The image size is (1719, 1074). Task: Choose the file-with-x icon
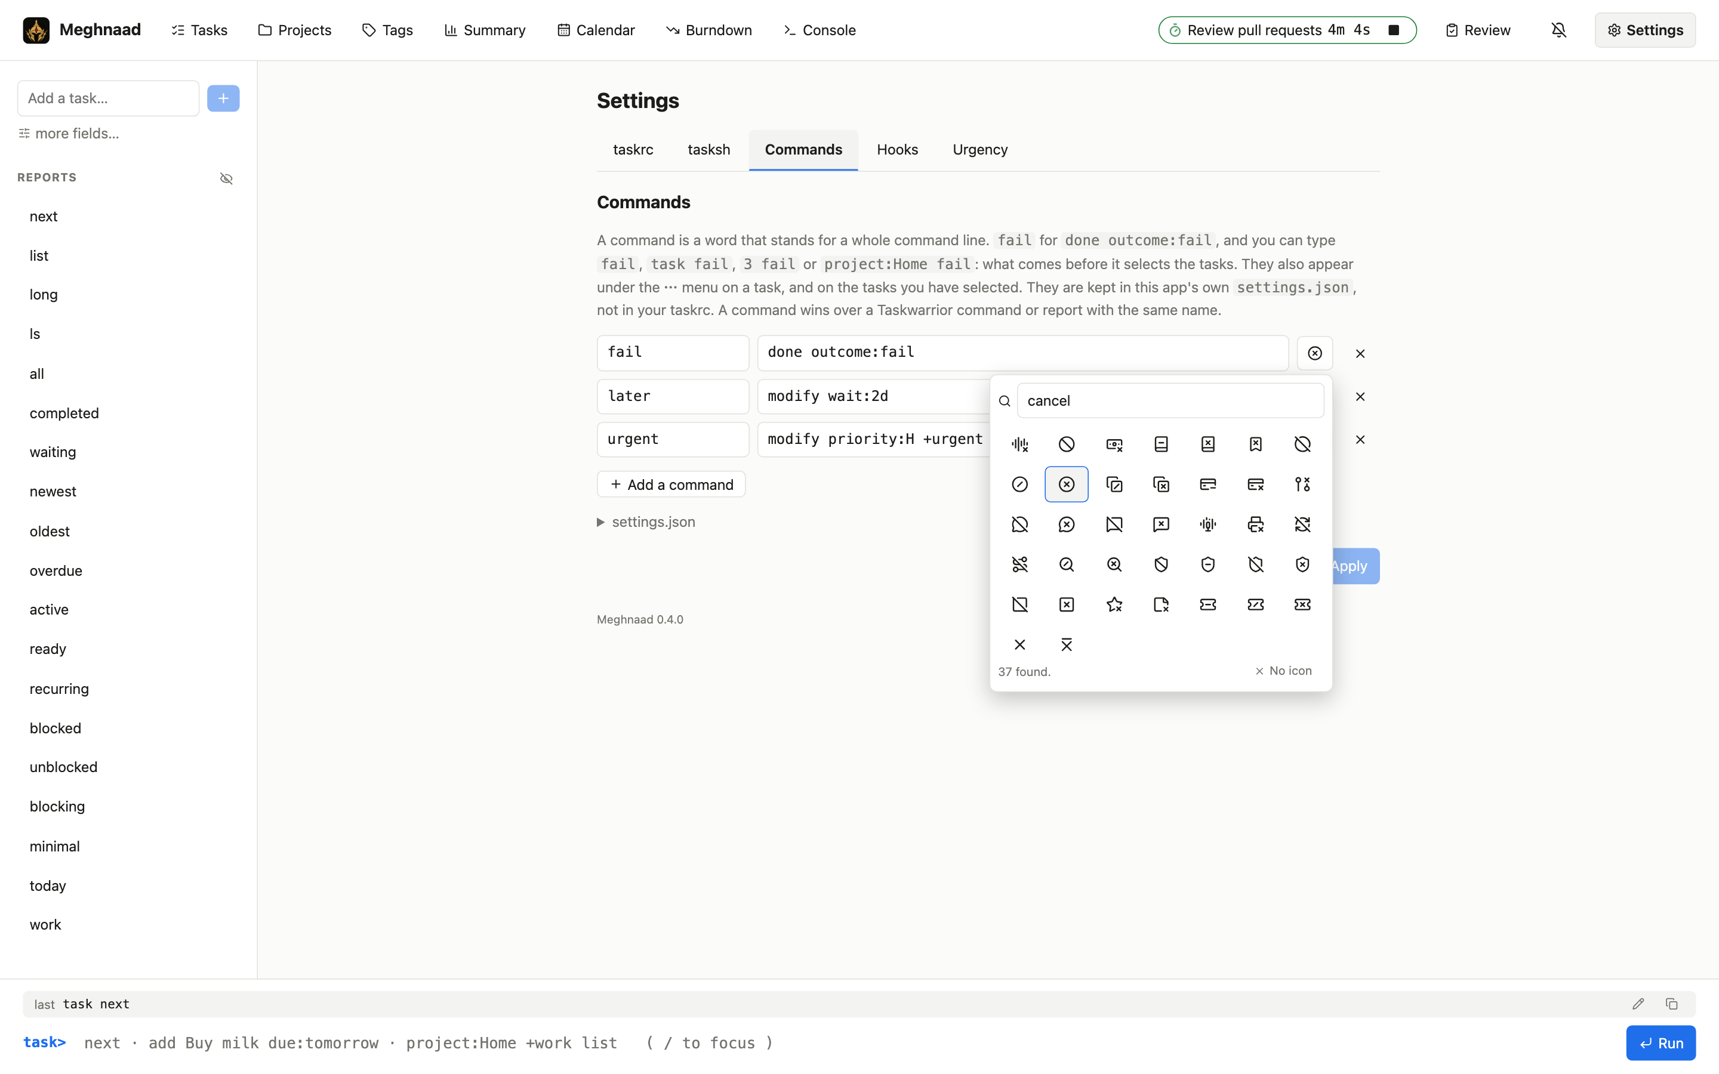1161,604
